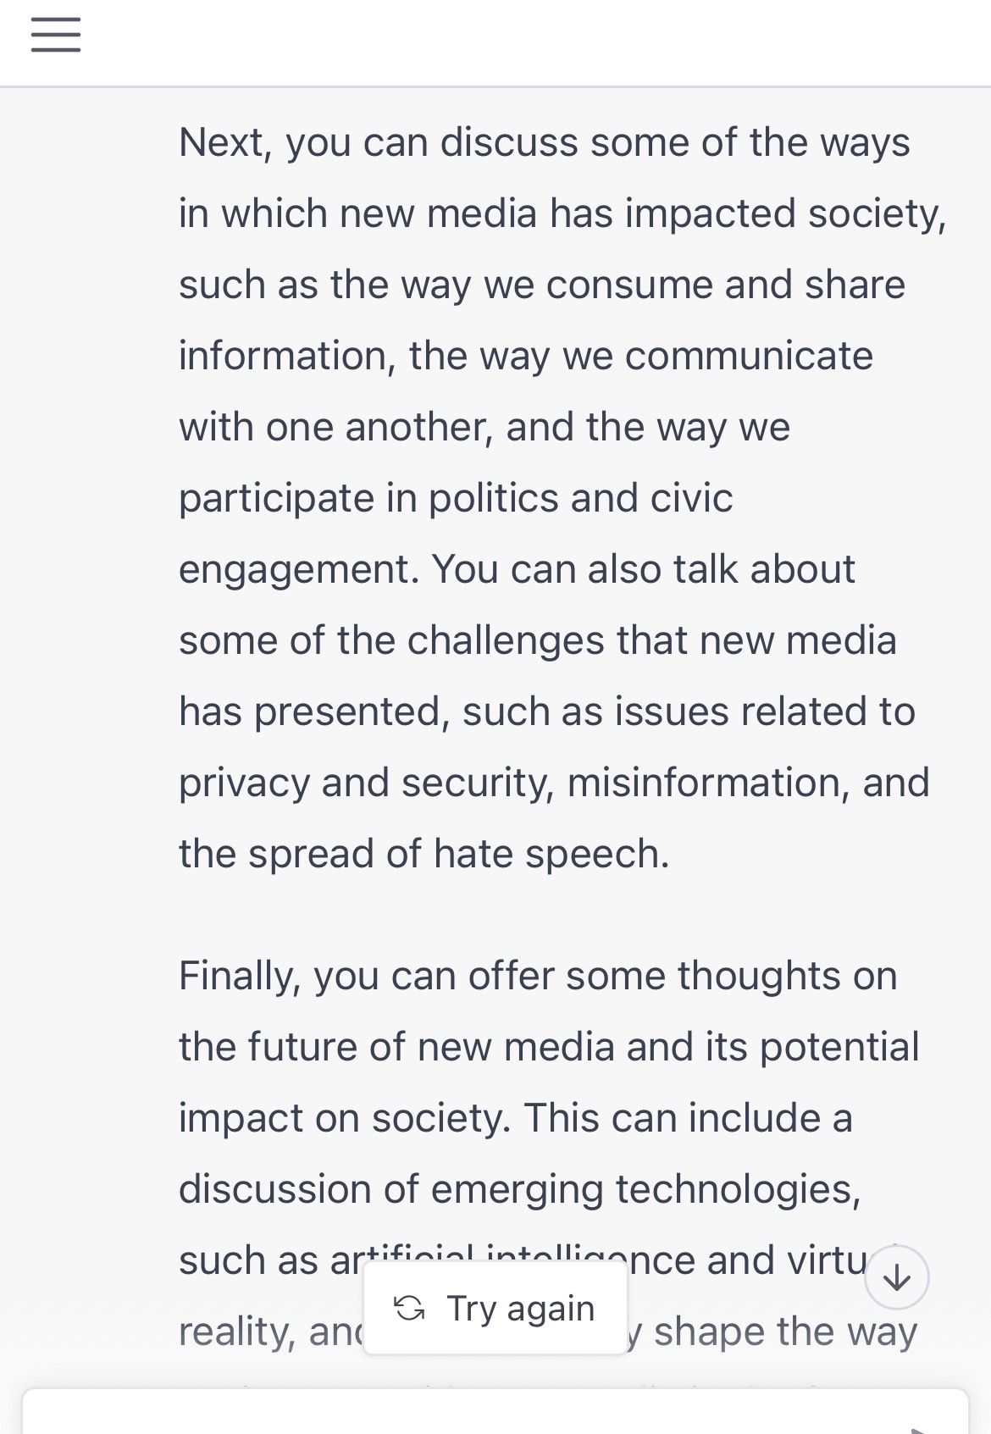
Task: Jump to bottom with the down-arrow button
Action: click(896, 1277)
